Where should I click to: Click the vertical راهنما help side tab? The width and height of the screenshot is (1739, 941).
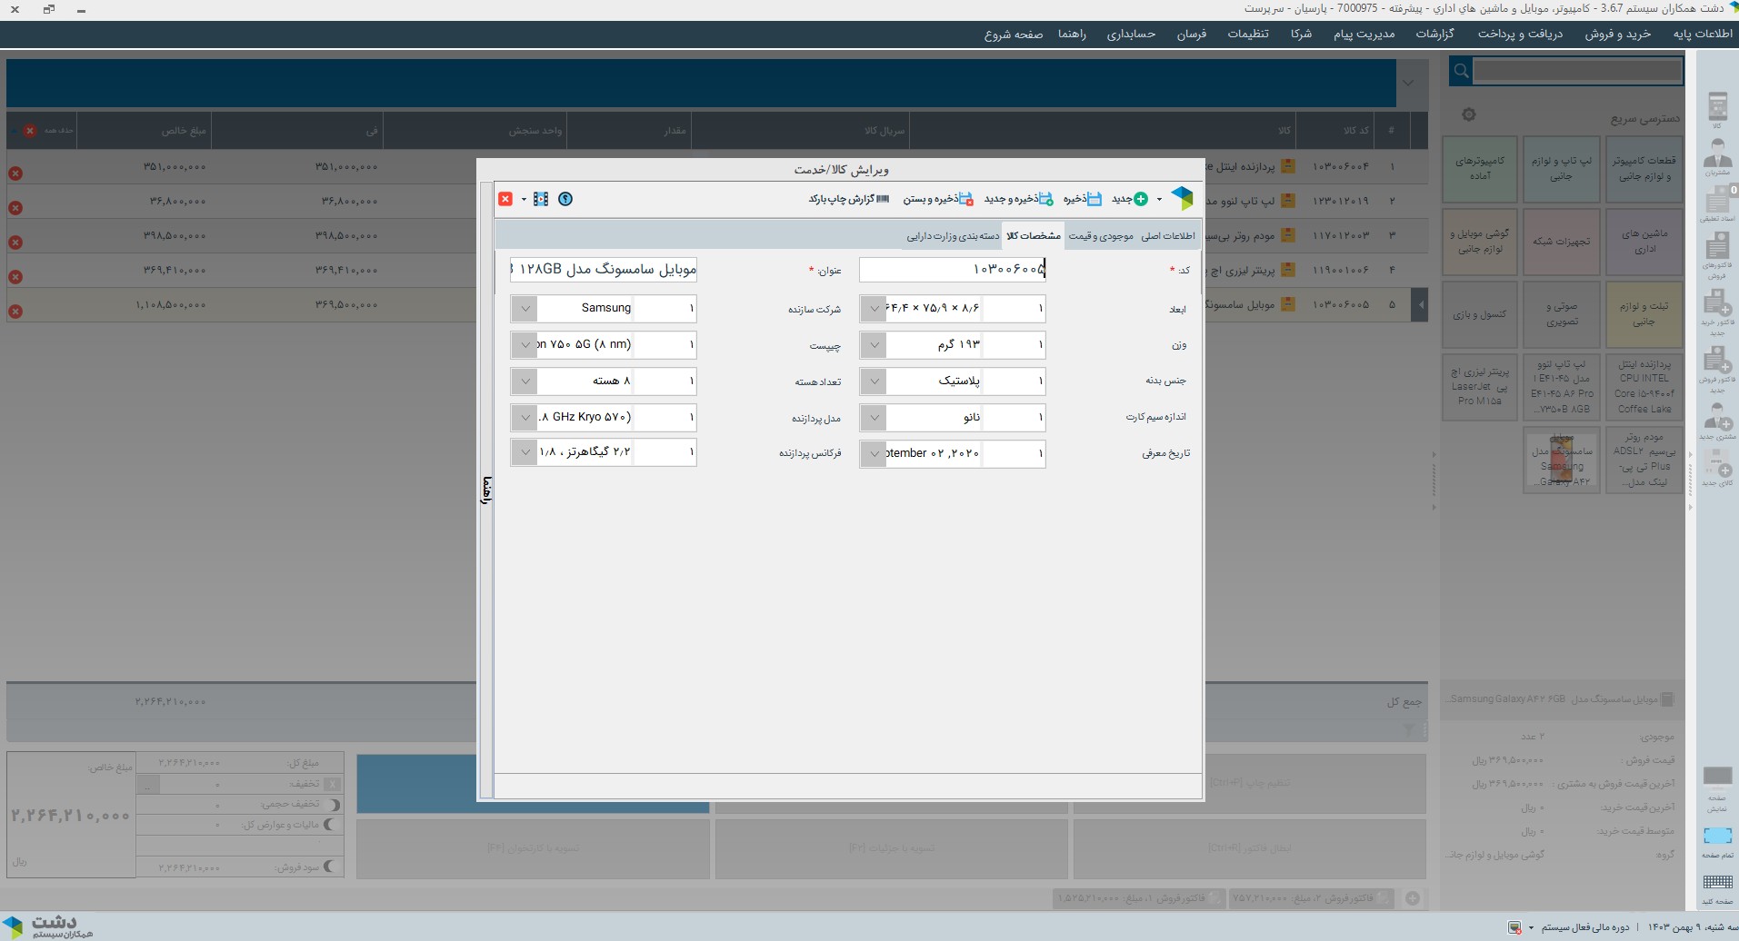point(486,490)
